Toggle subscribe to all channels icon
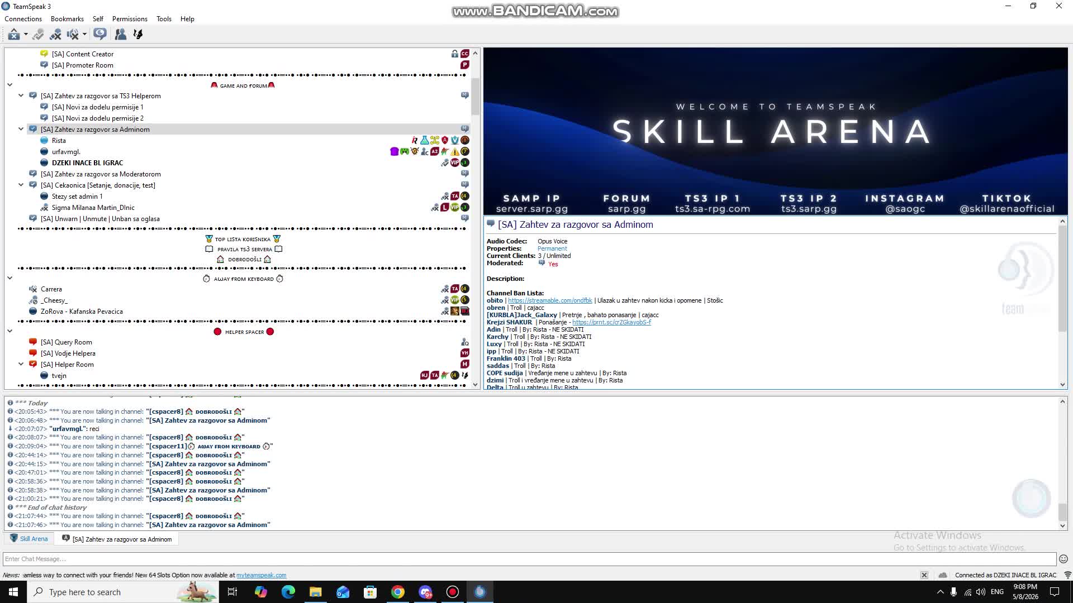1073x603 pixels. pos(100,35)
